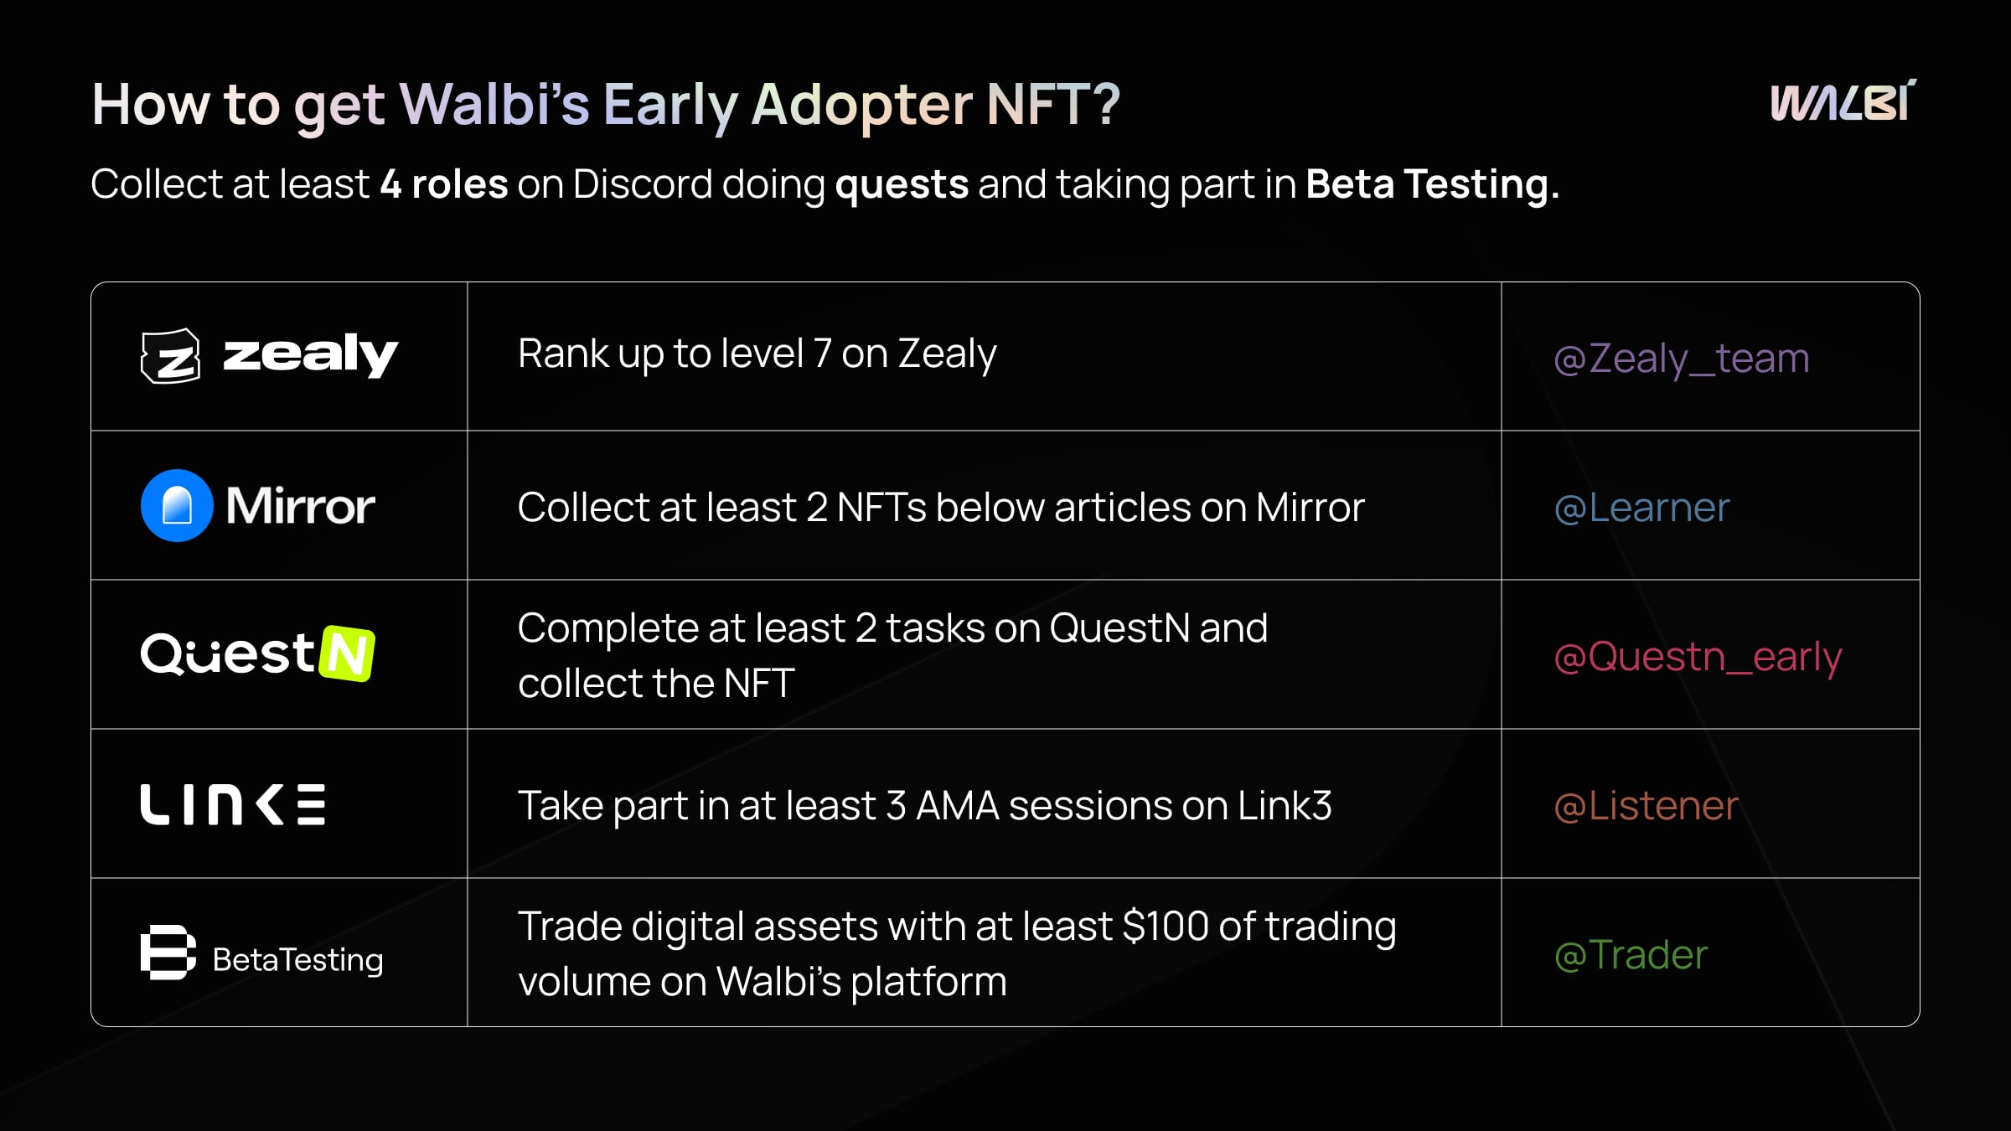Click the BetaTesting B icon
Image resolution: width=2011 pixels, height=1131 pixels.
pos(168,953)
